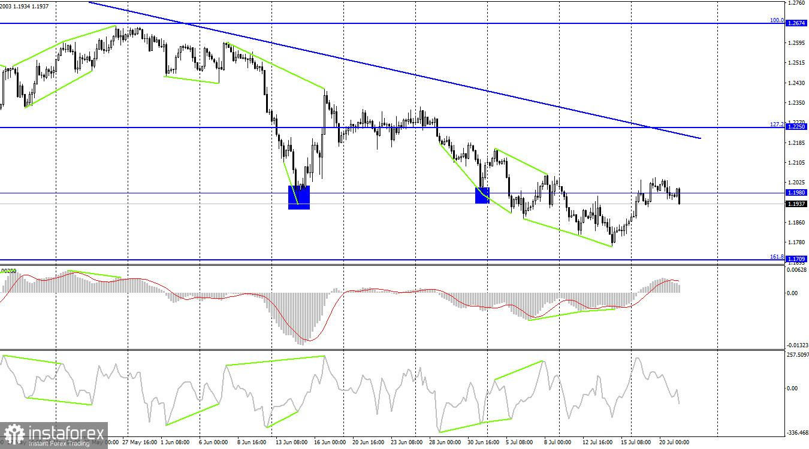Viewport: 809px width, 449px height.
Task: Click the 1.1980 horizontal level price tag
Action: tap(797, 193)
